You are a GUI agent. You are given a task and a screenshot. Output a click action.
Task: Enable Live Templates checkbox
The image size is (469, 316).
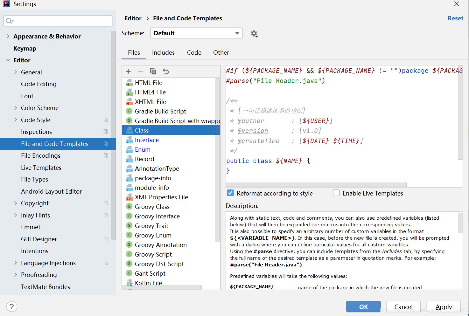point(336,193)
